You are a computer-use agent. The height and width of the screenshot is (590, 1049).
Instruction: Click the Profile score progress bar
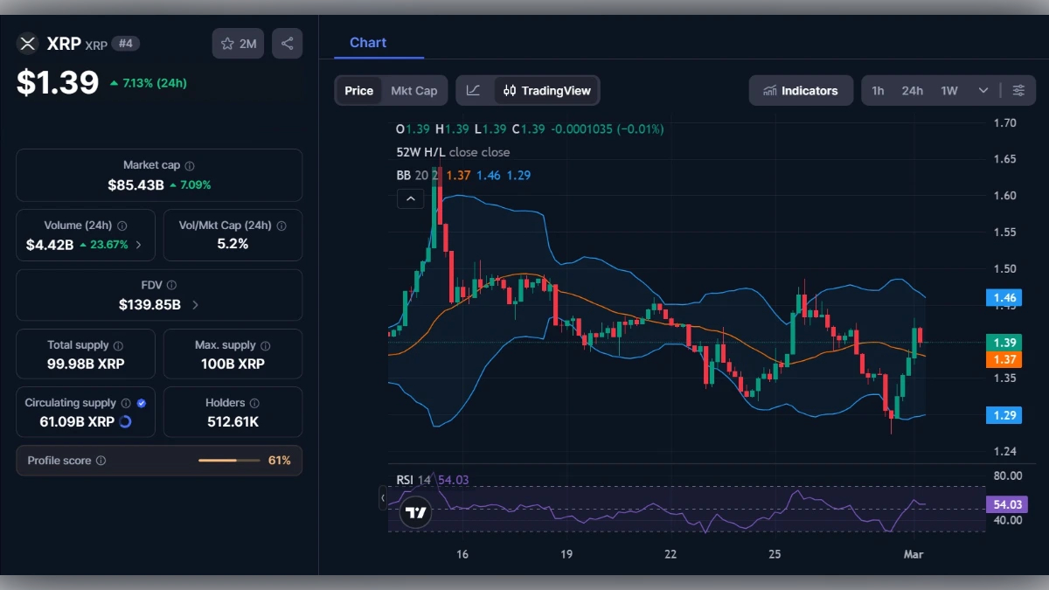[x=230, y=461]
